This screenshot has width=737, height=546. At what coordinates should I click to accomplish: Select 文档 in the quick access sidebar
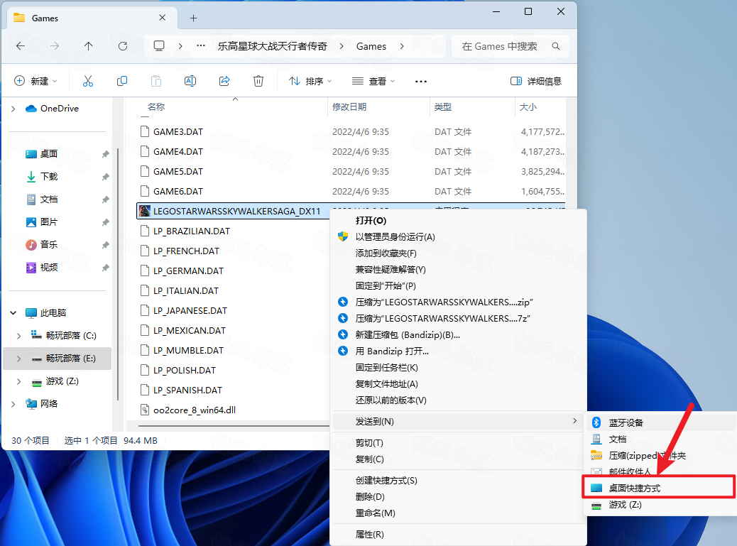click(49, 200)
